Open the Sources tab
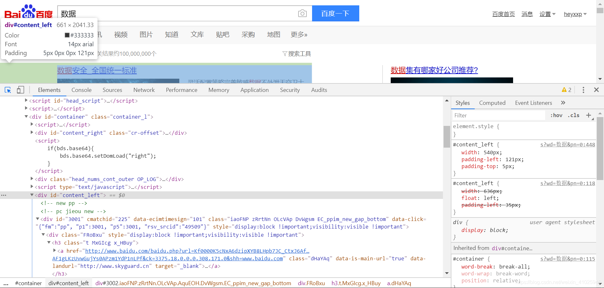 point(112,90)
